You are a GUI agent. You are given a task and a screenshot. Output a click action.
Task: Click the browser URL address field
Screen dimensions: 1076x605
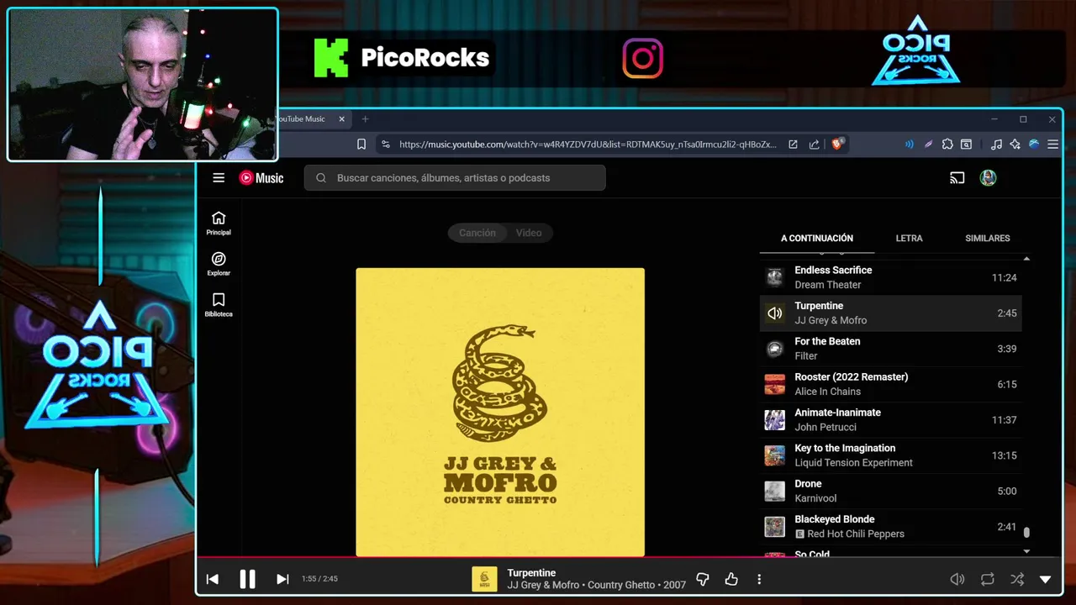click(587, 144)
